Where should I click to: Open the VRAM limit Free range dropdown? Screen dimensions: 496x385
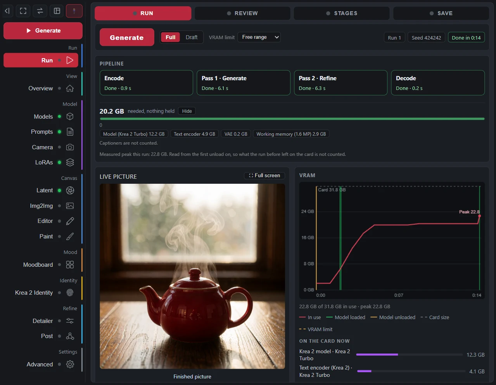pyautogui.click(x=259, y=37)
